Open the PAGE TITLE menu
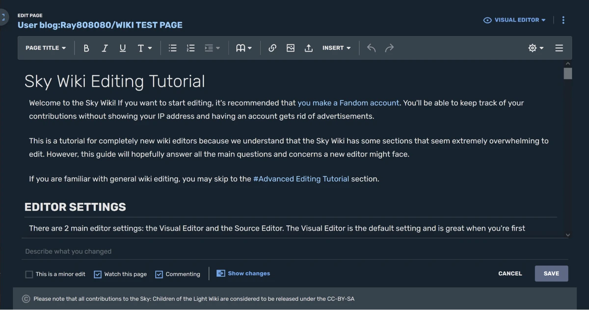589x310 pixels. (45, 48)
